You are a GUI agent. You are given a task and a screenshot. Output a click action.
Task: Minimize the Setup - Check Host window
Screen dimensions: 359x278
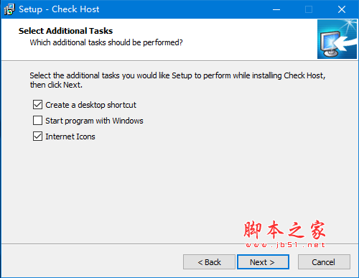coord(276,9)
